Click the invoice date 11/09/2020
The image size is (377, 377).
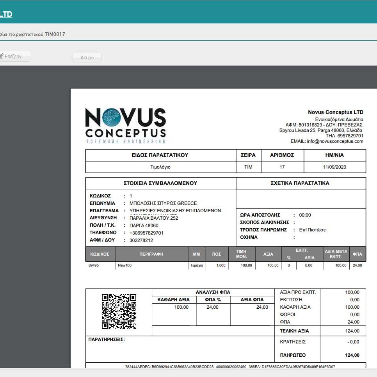(x=334, y=167)
